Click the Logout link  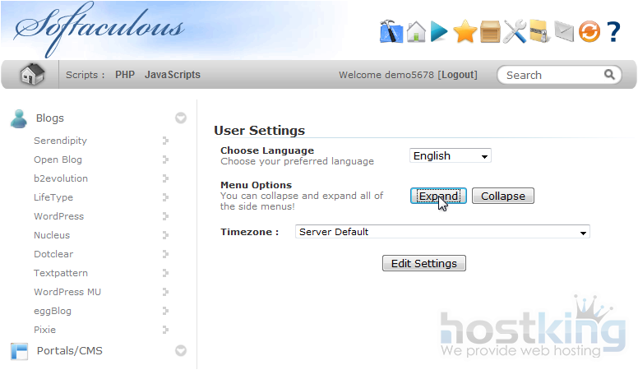click(x=458, y=75)
